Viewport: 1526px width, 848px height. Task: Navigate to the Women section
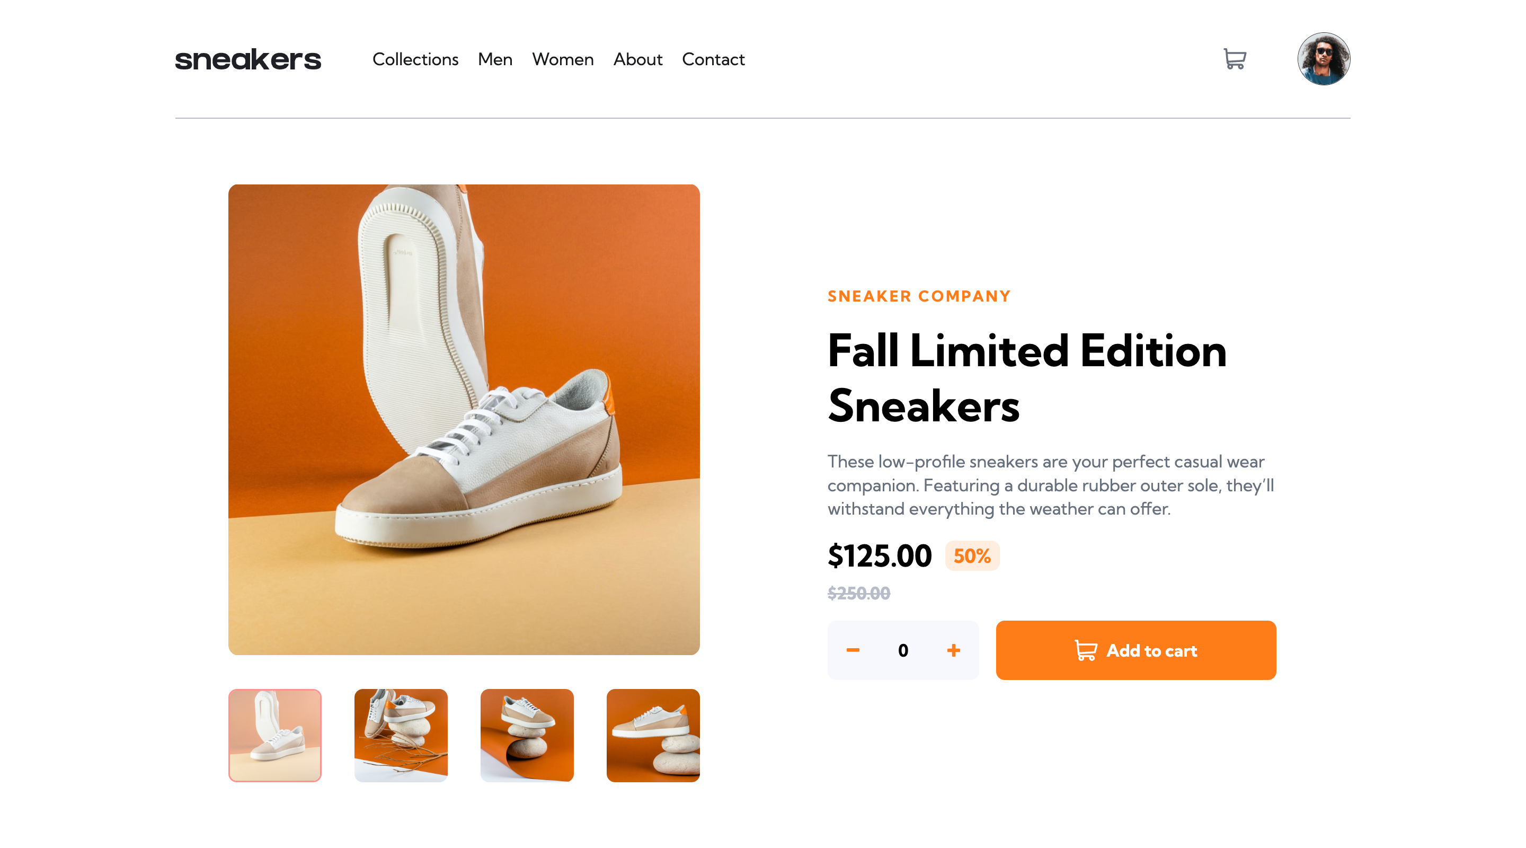tap(562, 59)
